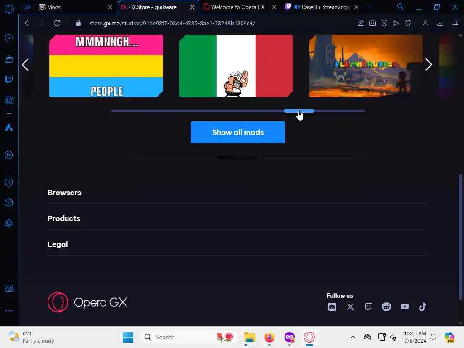Click the send Flow arrow icon
Screen dimensions: 464x348
click(x=396, y=23)
